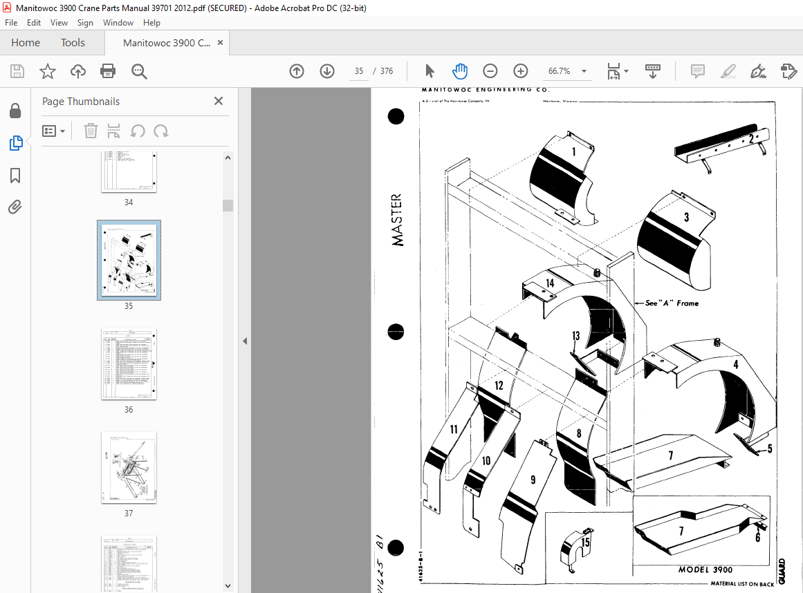Print the document with printer icon
This screenshot has height=593, width=803.
click(108, 71)
